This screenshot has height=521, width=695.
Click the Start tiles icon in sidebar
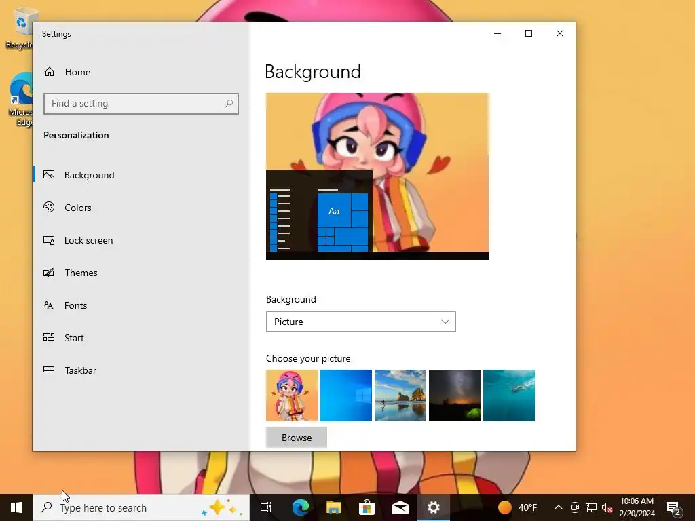coord(49,337)
